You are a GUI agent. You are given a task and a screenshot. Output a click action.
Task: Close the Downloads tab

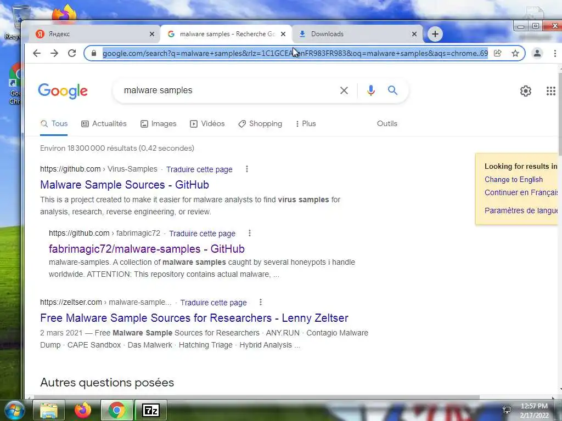414,34
